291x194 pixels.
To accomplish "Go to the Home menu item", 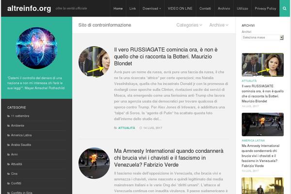I will (118, 8).
